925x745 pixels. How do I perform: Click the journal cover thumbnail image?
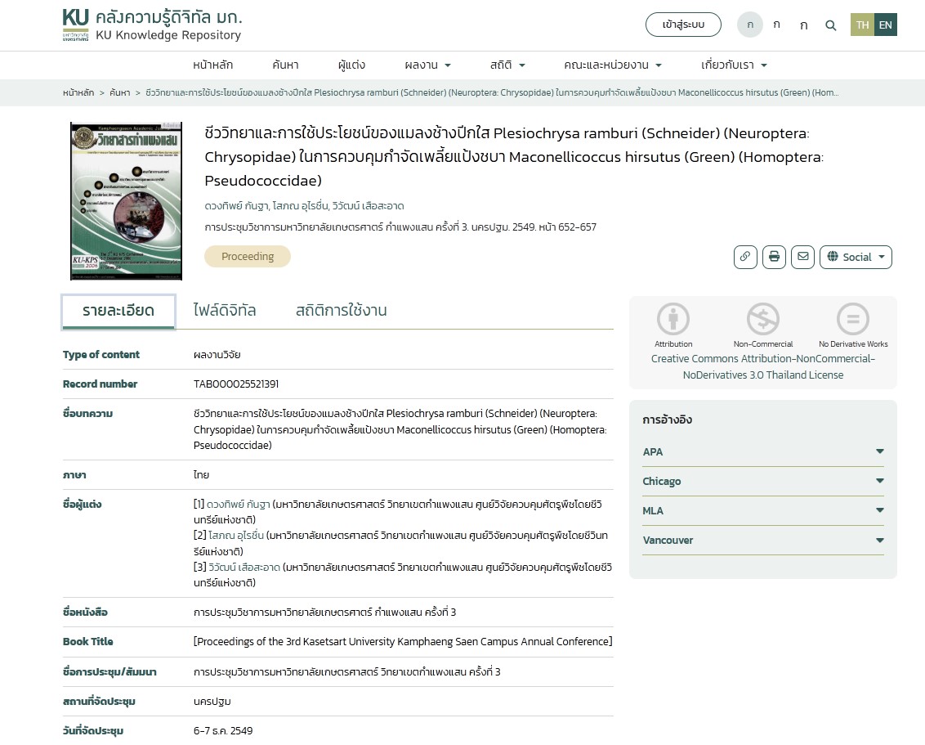(126, 200)
